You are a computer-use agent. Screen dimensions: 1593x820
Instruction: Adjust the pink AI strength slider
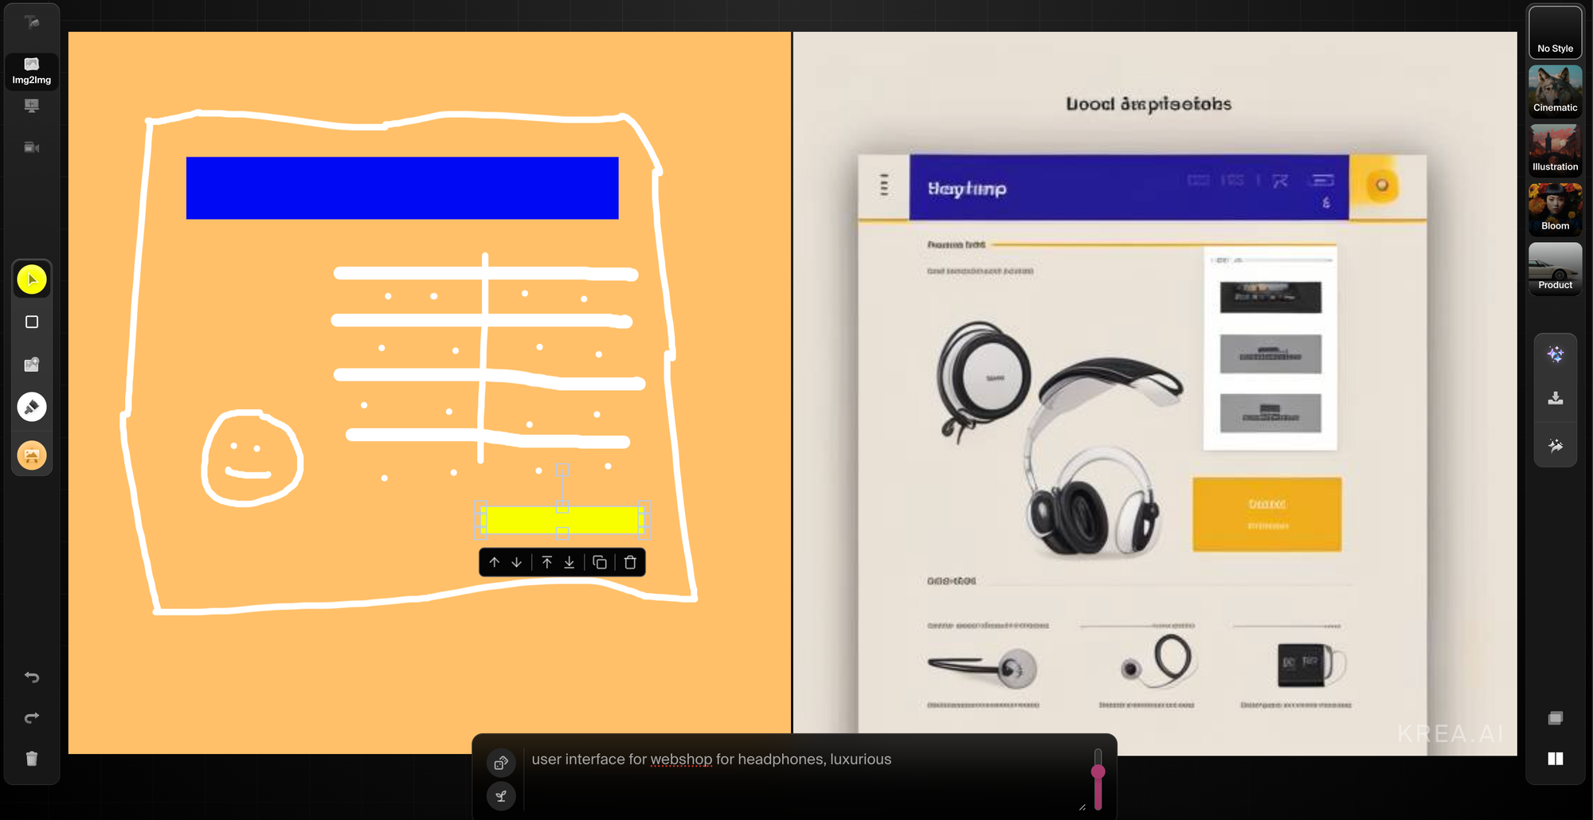(x=1098, y=771)
